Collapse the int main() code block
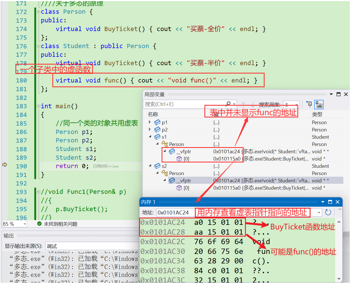350x283 pixels. tap(38, 106)
